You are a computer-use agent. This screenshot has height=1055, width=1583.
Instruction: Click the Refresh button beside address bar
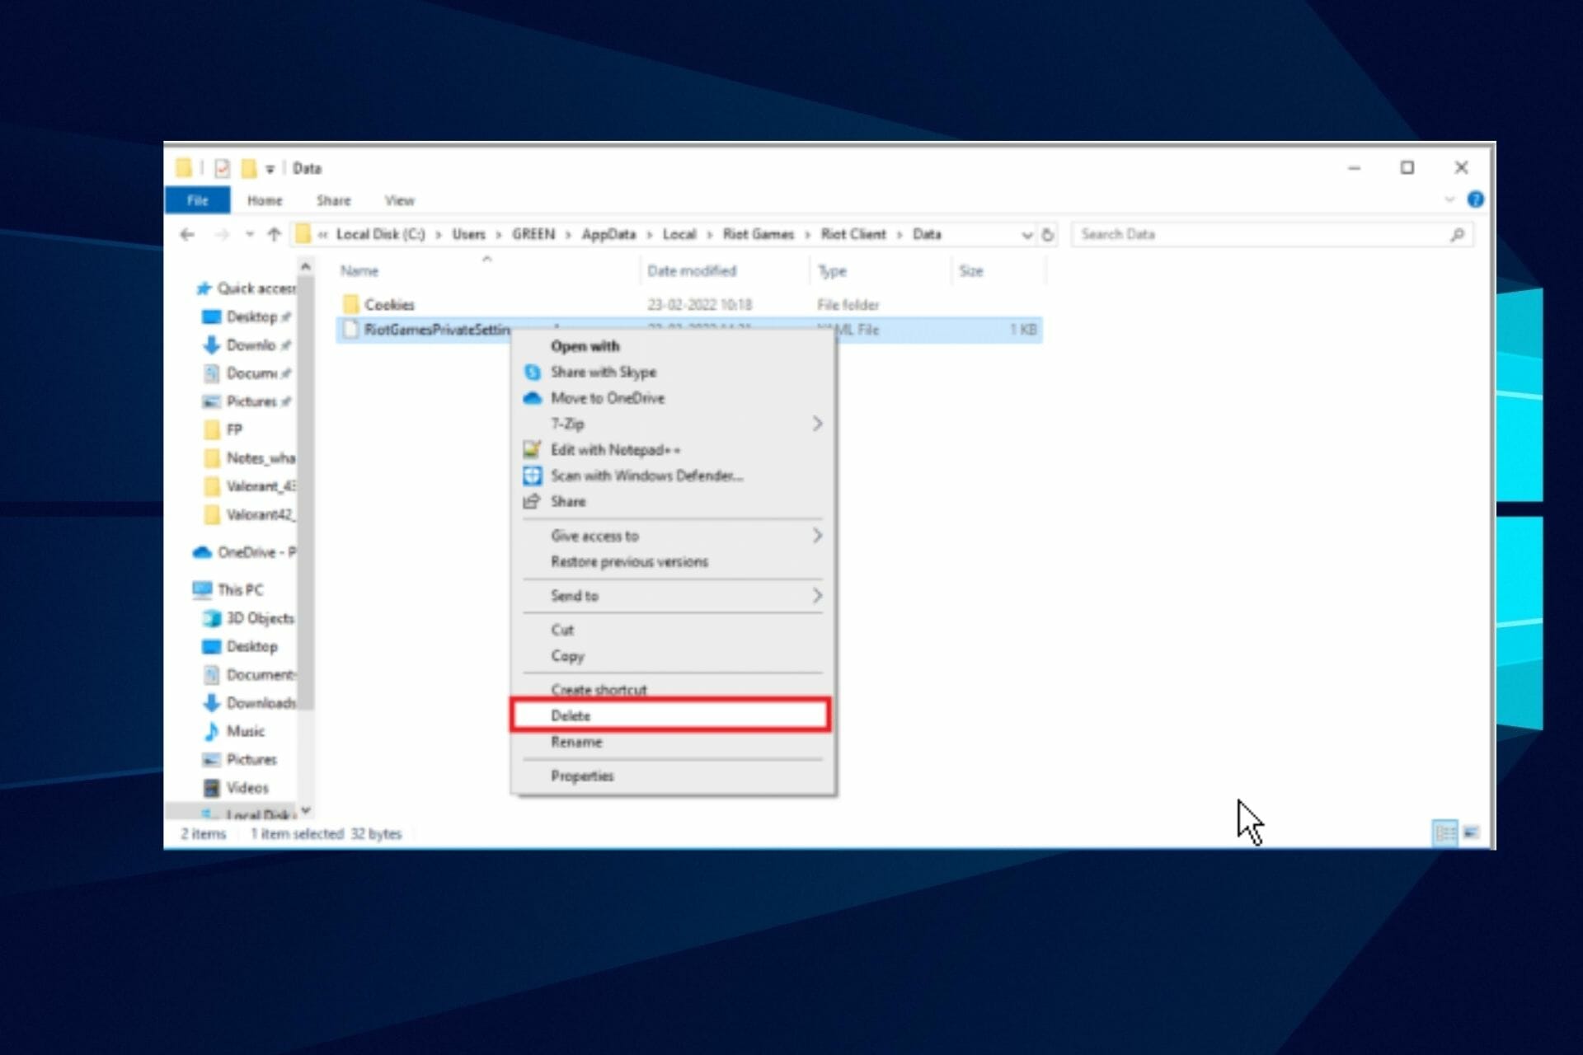coord(1047,235)
